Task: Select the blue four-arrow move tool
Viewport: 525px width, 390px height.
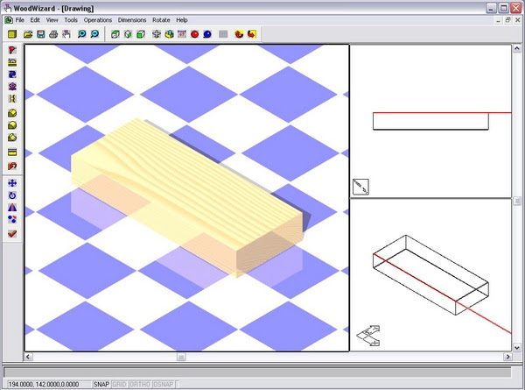Action: (12, 183)
